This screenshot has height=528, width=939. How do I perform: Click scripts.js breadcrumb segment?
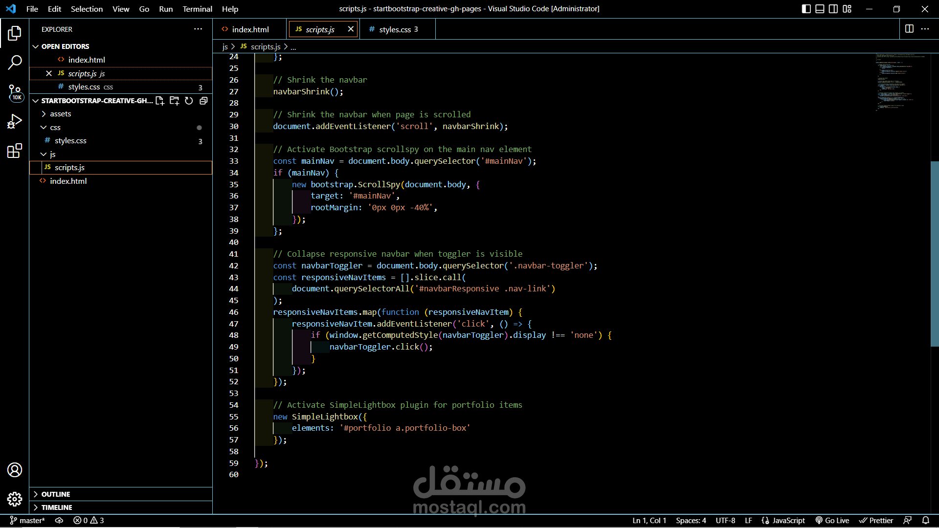[x=260, y=46]
